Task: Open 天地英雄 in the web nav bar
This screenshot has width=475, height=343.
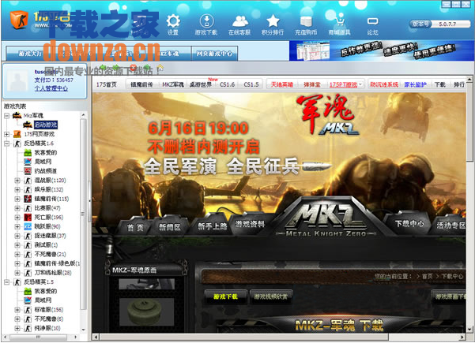Action: click(281, 84)
